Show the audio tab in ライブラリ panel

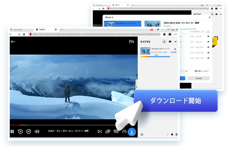pyautogui.click(x=176, y=42)
